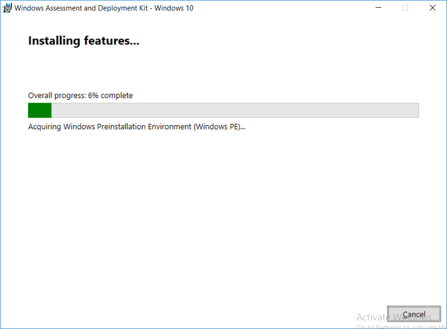Viewport: 447px width, 329px height.
Task: Click the 'Acquiring Windows Preinstallation Environment' status text
Action: [x=137, y=127]
